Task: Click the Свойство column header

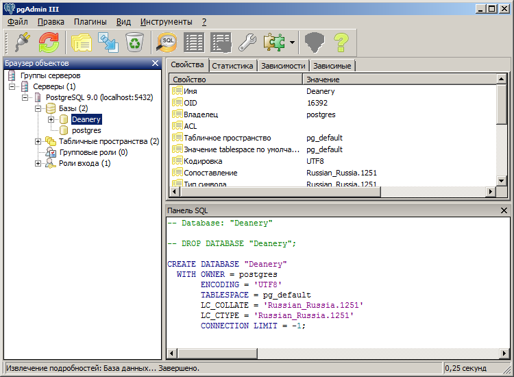Action: [236, 80]
